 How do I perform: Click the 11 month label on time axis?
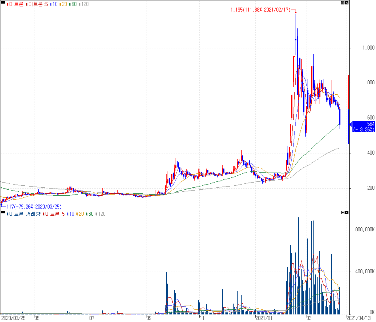(x=202, y=318)
